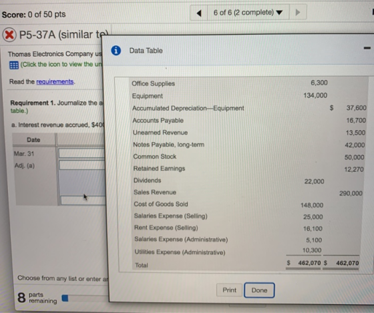This screenshot has height=313, width=374.
Task: Click the Done button
Action: click(x=259, y=290)
